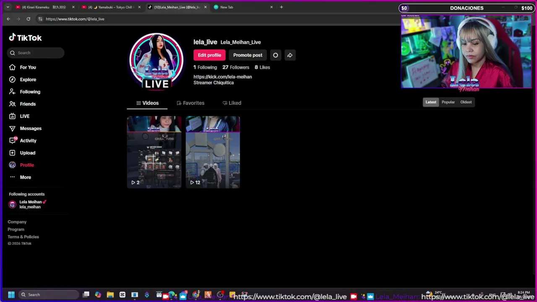Focus the TikTok Search field

pyautogui.click(x=36, y=53)
